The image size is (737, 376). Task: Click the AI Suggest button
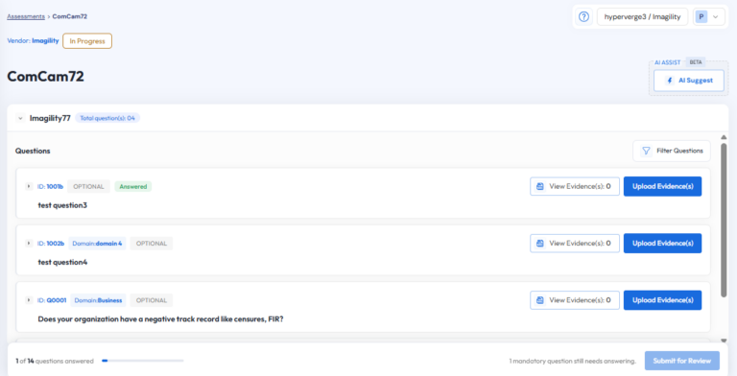click(x=689, y=81)
